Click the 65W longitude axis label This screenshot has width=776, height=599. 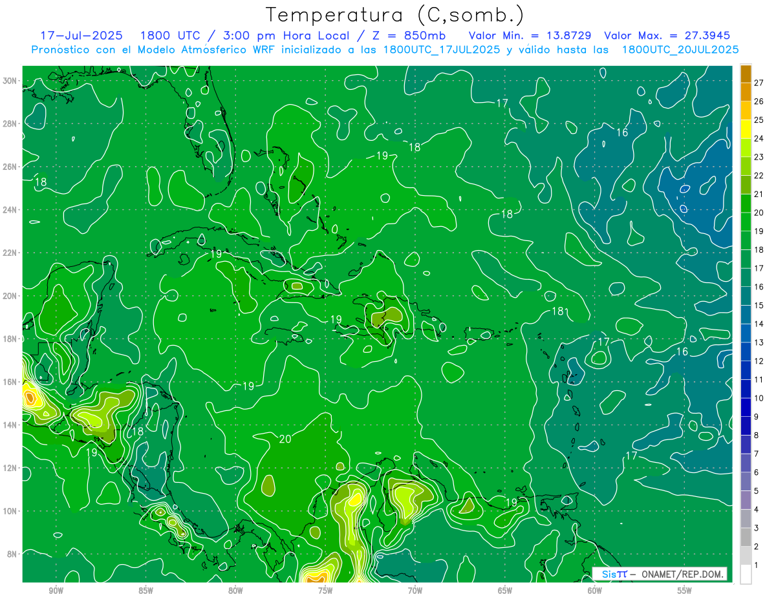(x=505, y=591)
